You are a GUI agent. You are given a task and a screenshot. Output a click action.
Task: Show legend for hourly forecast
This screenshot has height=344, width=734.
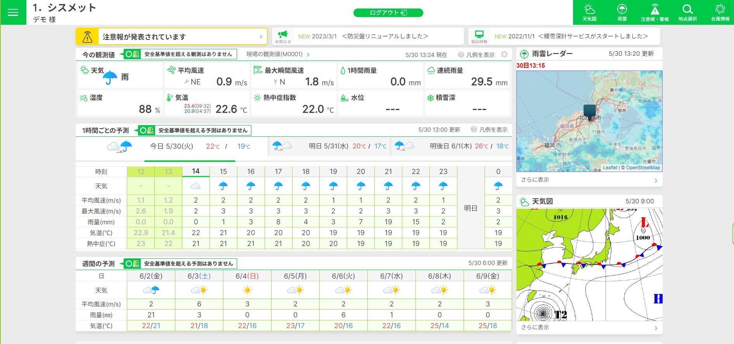(x=489, y=130)
